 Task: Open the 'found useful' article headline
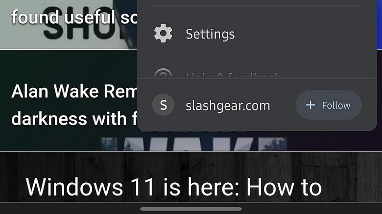74,17
